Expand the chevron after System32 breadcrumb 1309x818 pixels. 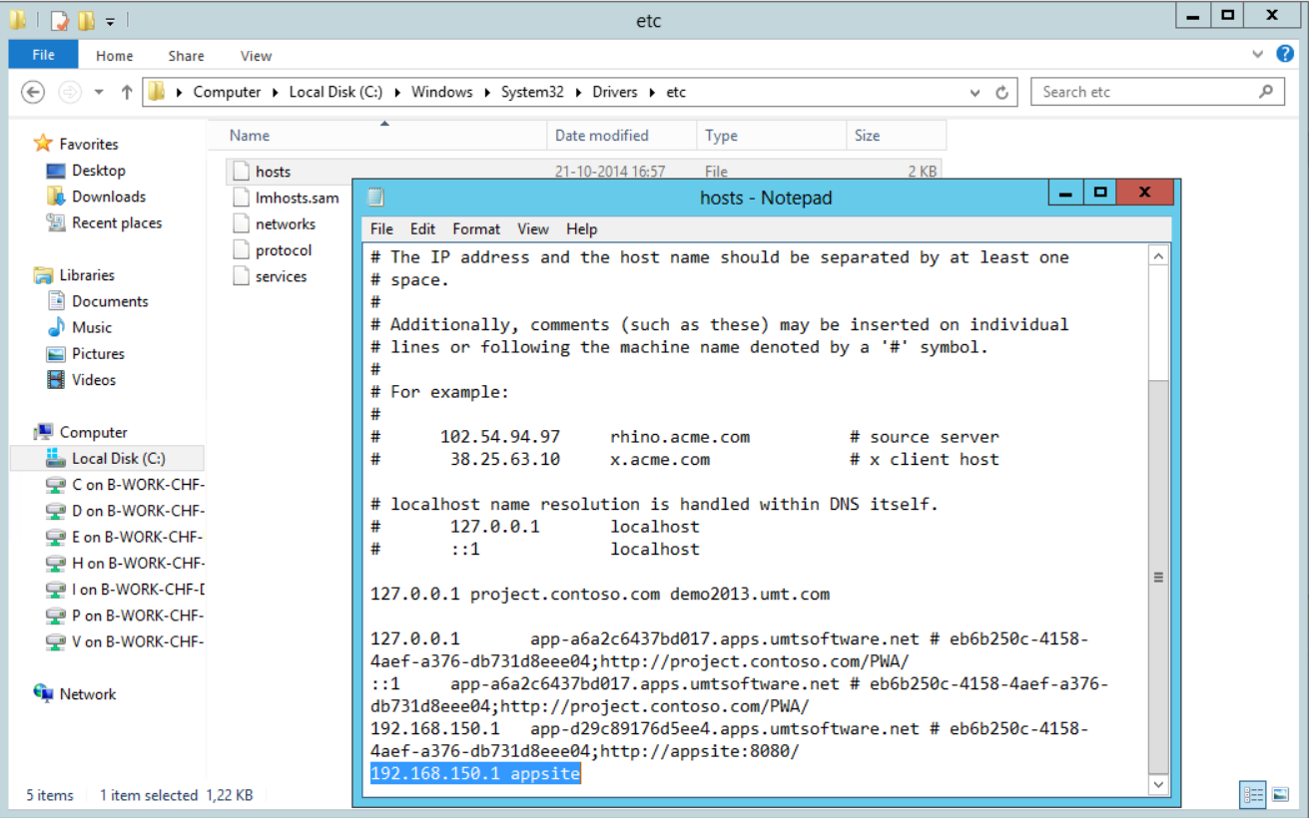[577, 92]
